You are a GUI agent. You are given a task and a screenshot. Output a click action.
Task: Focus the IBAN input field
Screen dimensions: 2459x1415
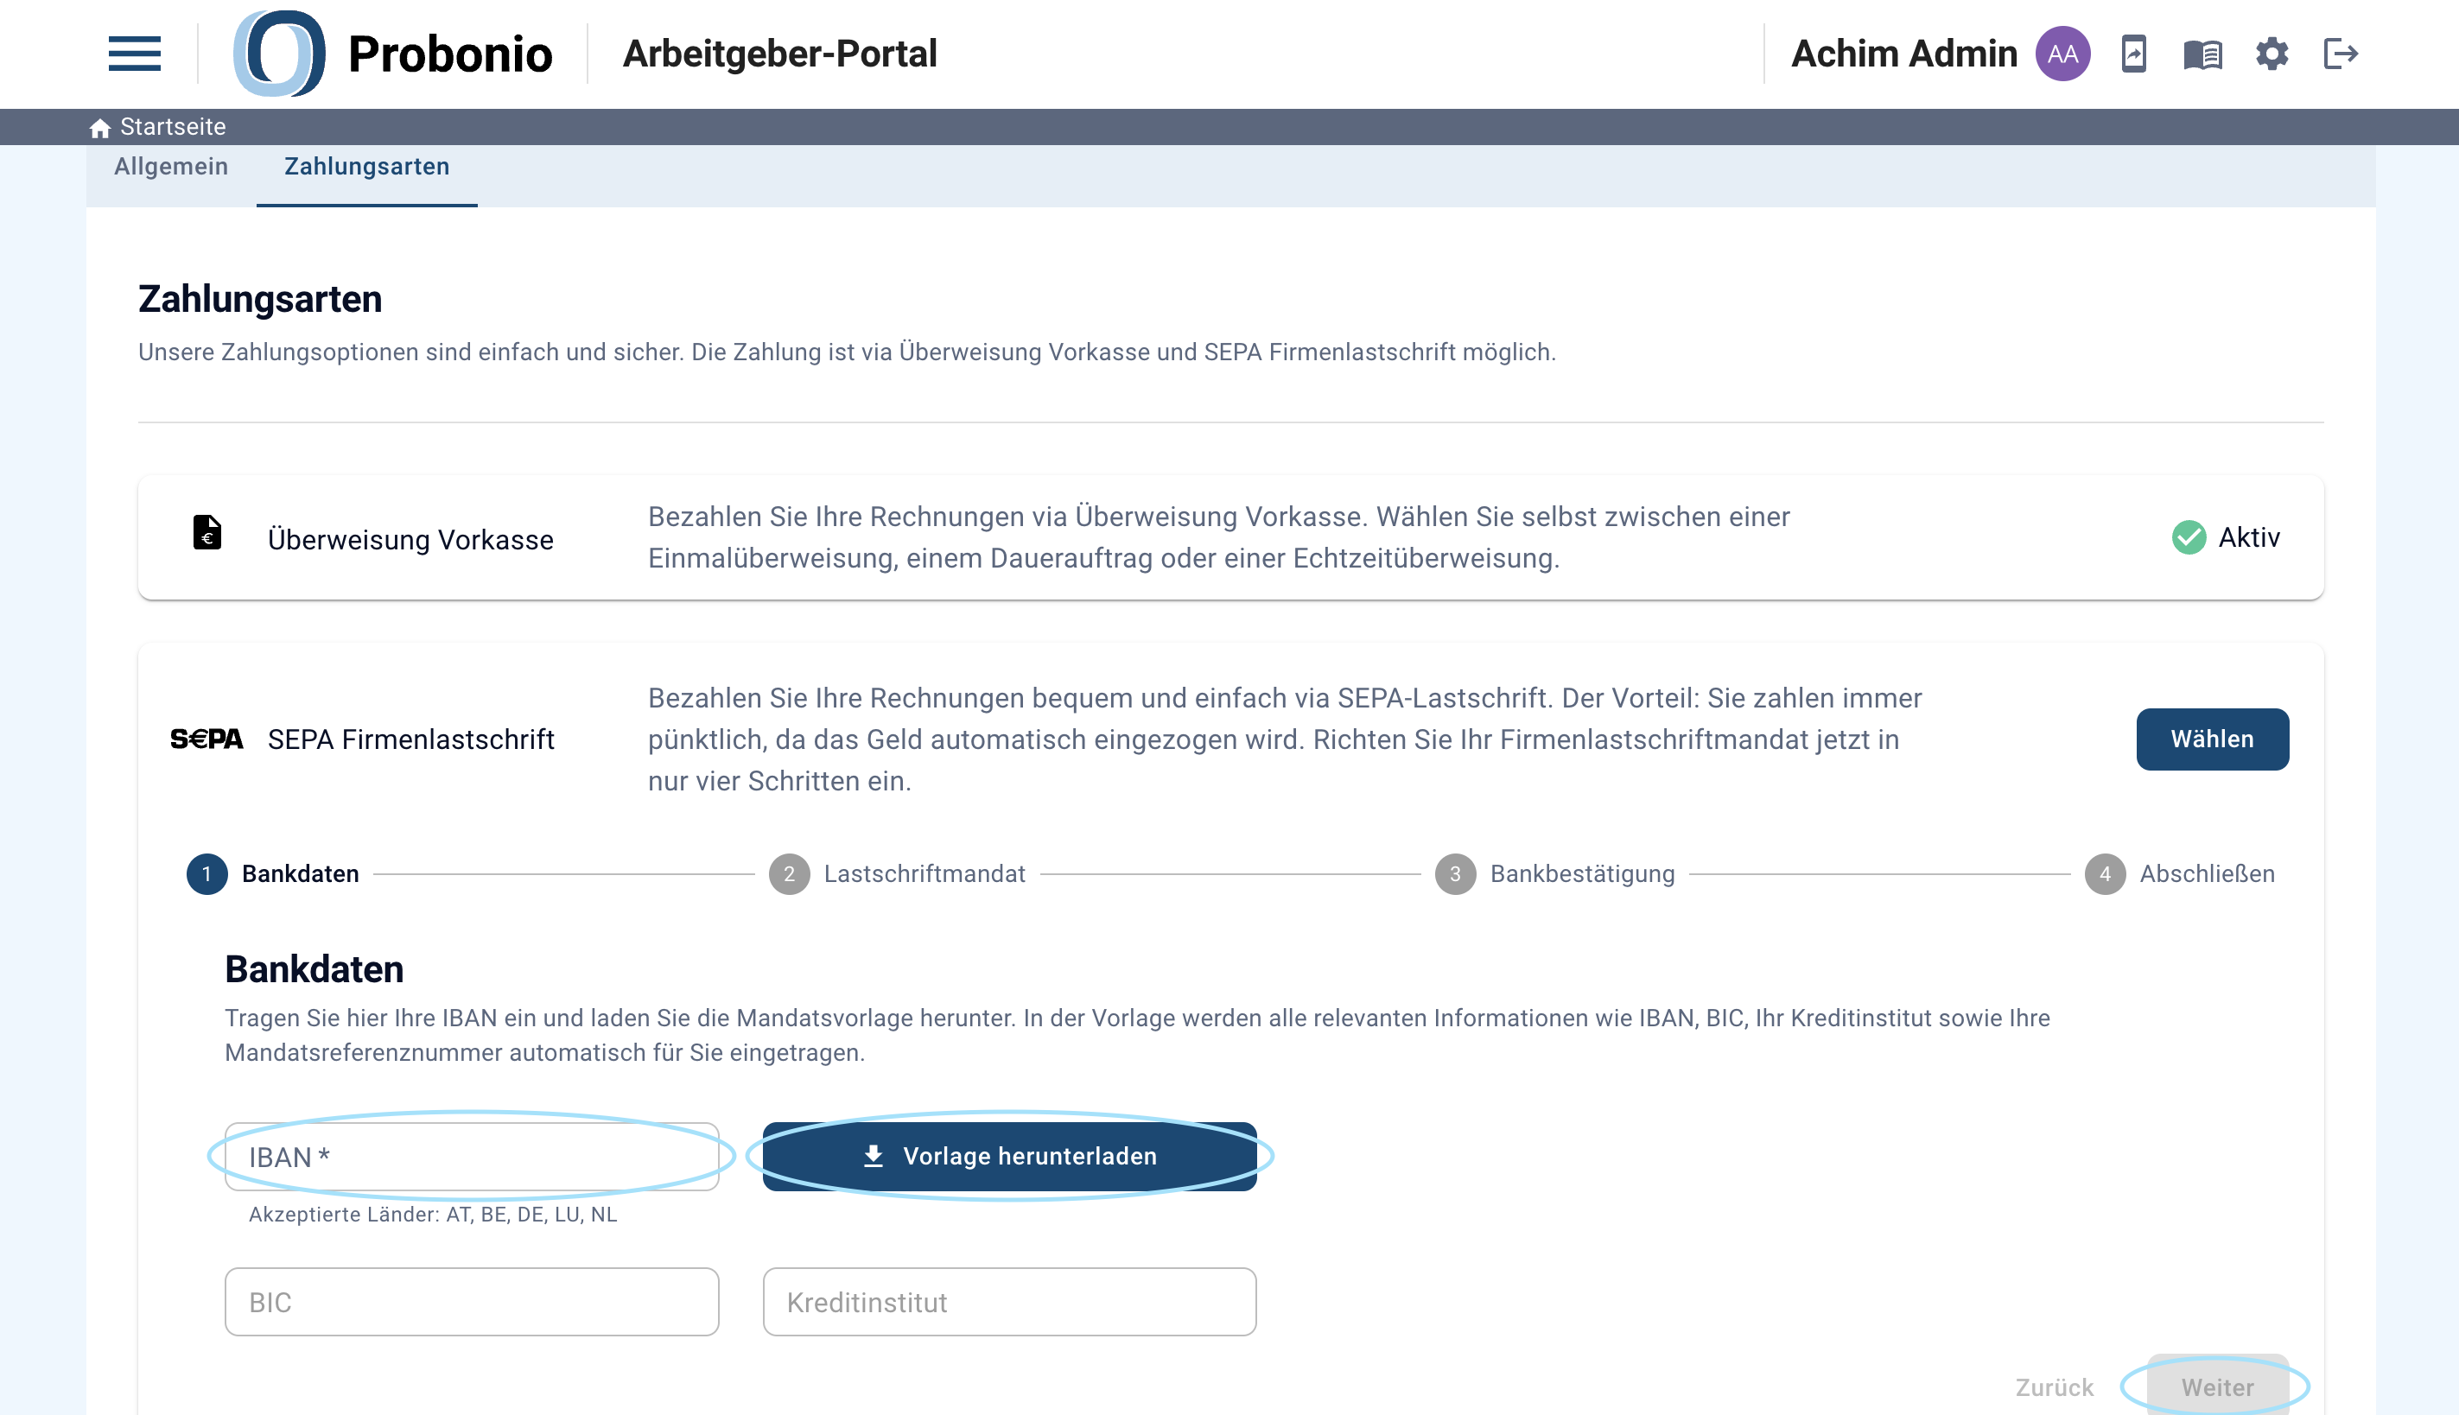(472, 1157)
